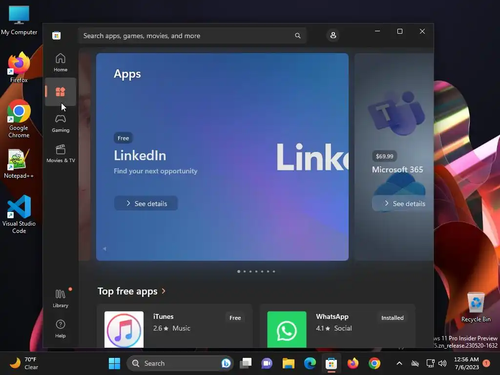The width and height of the screenshot is (500, 375).
Task: Open the Gaming section
Action: coord(60,124)
